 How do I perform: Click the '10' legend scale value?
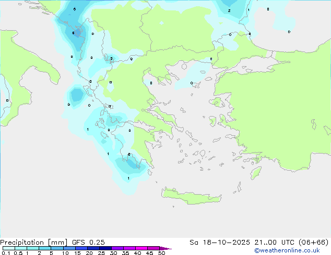[65, 253]
